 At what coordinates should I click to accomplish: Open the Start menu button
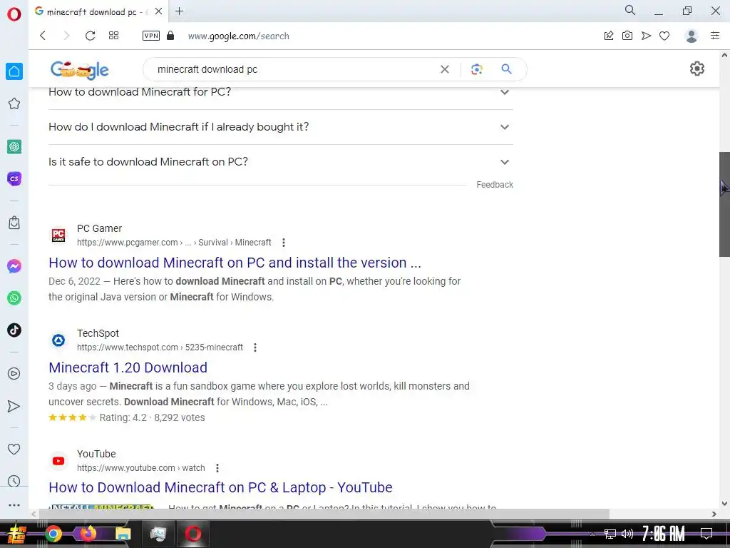coord(16,534)
